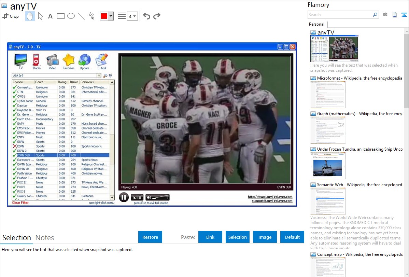Viewport: 409px width, 277px height.
Task: Click the Favorites star icon
Action: click(68, 61)
